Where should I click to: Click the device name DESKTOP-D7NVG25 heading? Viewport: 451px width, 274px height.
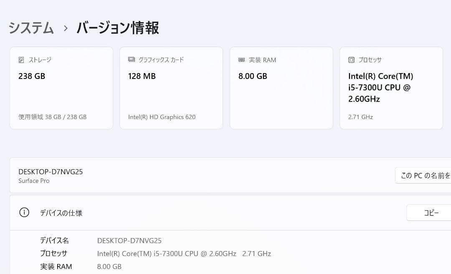(x=50, y=171)
